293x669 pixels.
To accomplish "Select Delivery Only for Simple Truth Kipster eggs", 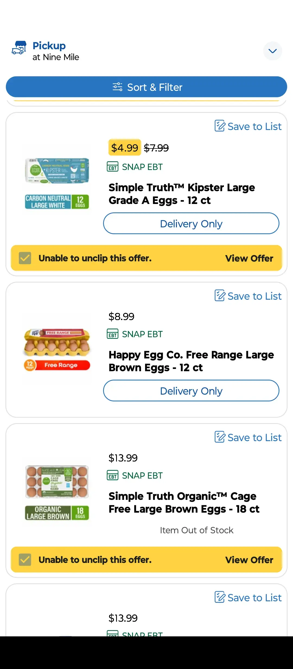I will tap(191, 224).
